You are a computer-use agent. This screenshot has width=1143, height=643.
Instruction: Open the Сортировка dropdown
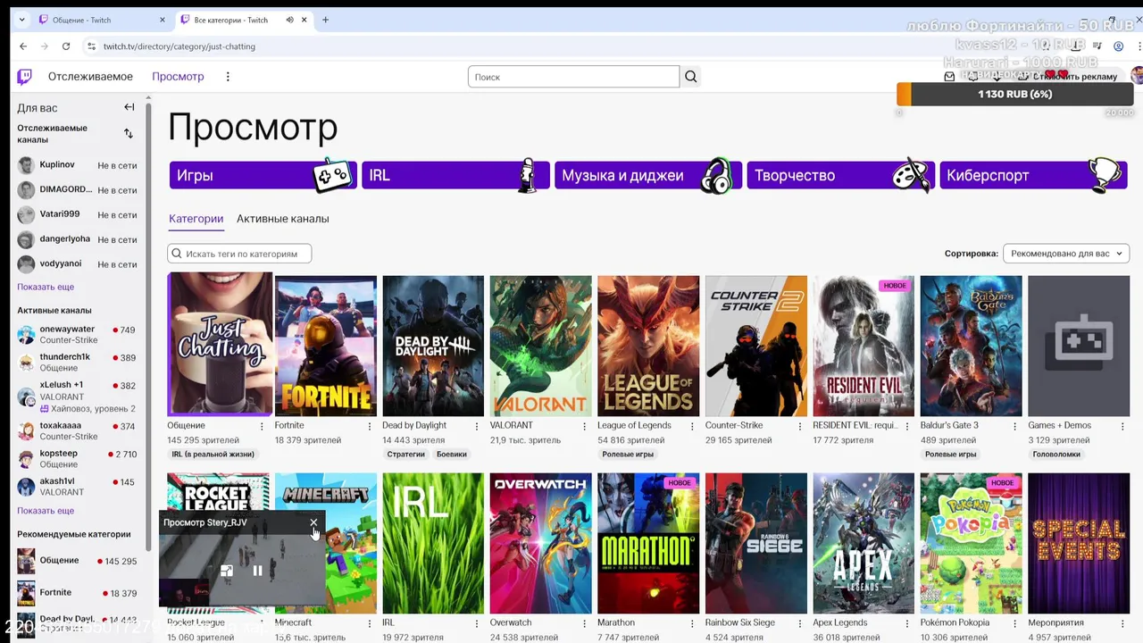(x=1066, y=254)
